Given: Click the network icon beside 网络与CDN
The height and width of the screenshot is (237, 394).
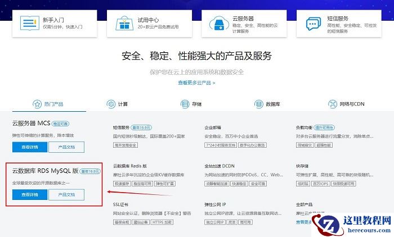Looking at the screenshot, I should (x=333, y=104).
